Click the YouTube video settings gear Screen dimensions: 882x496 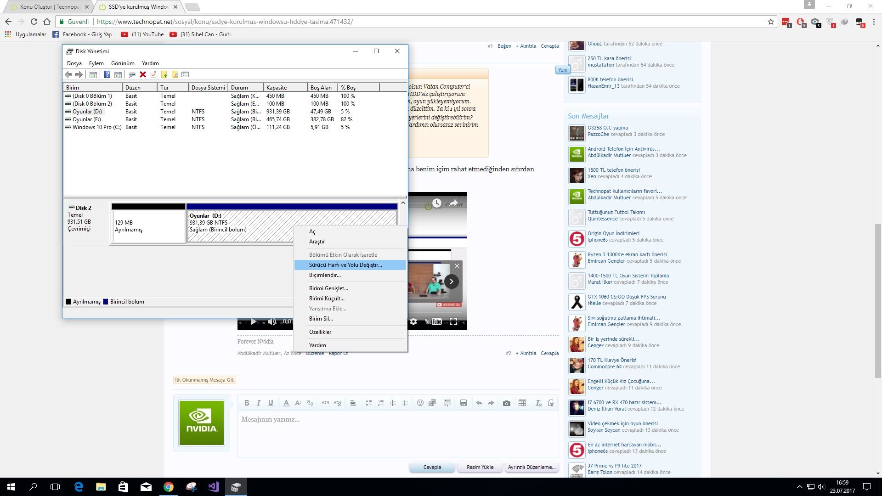coord(413,321)
